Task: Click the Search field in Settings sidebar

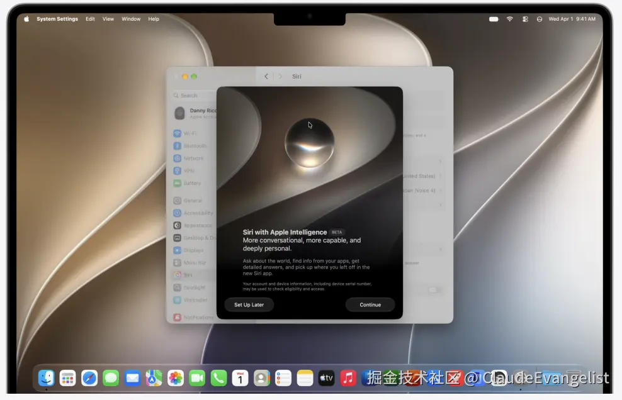Action: [195, 96]
